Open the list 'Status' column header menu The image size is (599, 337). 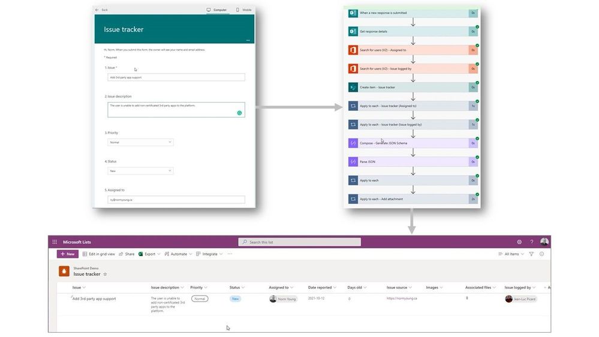click(x=237, y=287)
